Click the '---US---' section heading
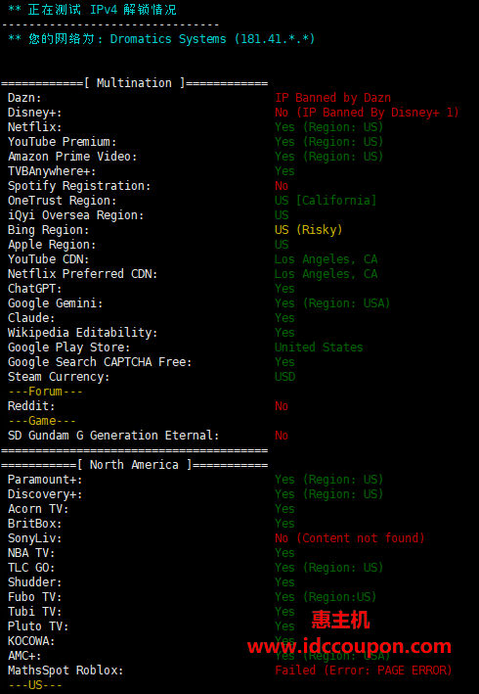The height and width of the screenshot is (694, 479). (35, 685)
